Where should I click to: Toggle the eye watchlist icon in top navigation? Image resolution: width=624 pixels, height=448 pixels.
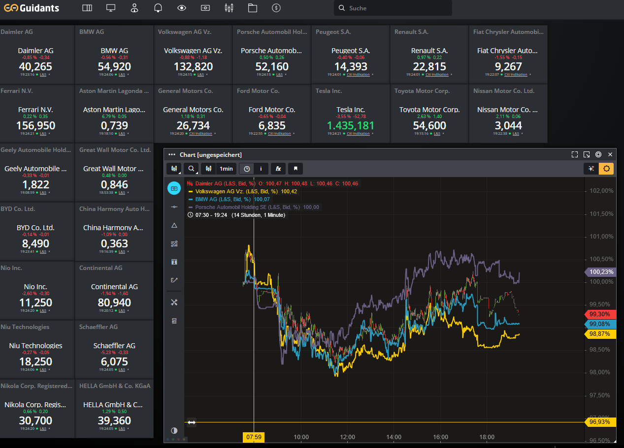[182, 8]
